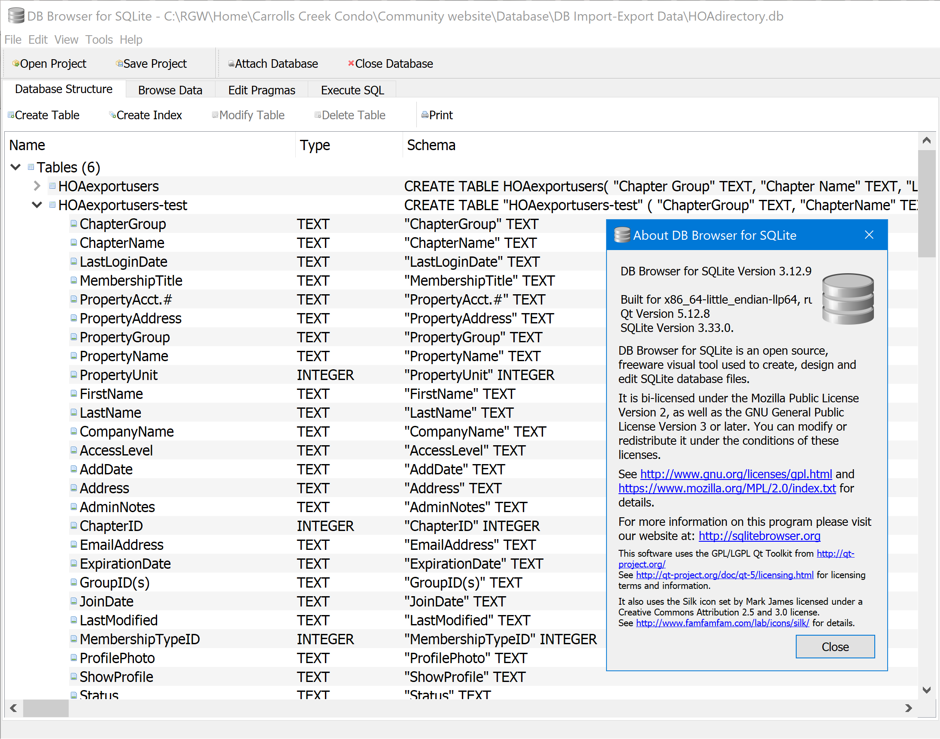Image resolution: width=940 pixels, height=739 pixels.
Task: Dismiss About dialog using its X icon
Action: (x=870, y=235)
